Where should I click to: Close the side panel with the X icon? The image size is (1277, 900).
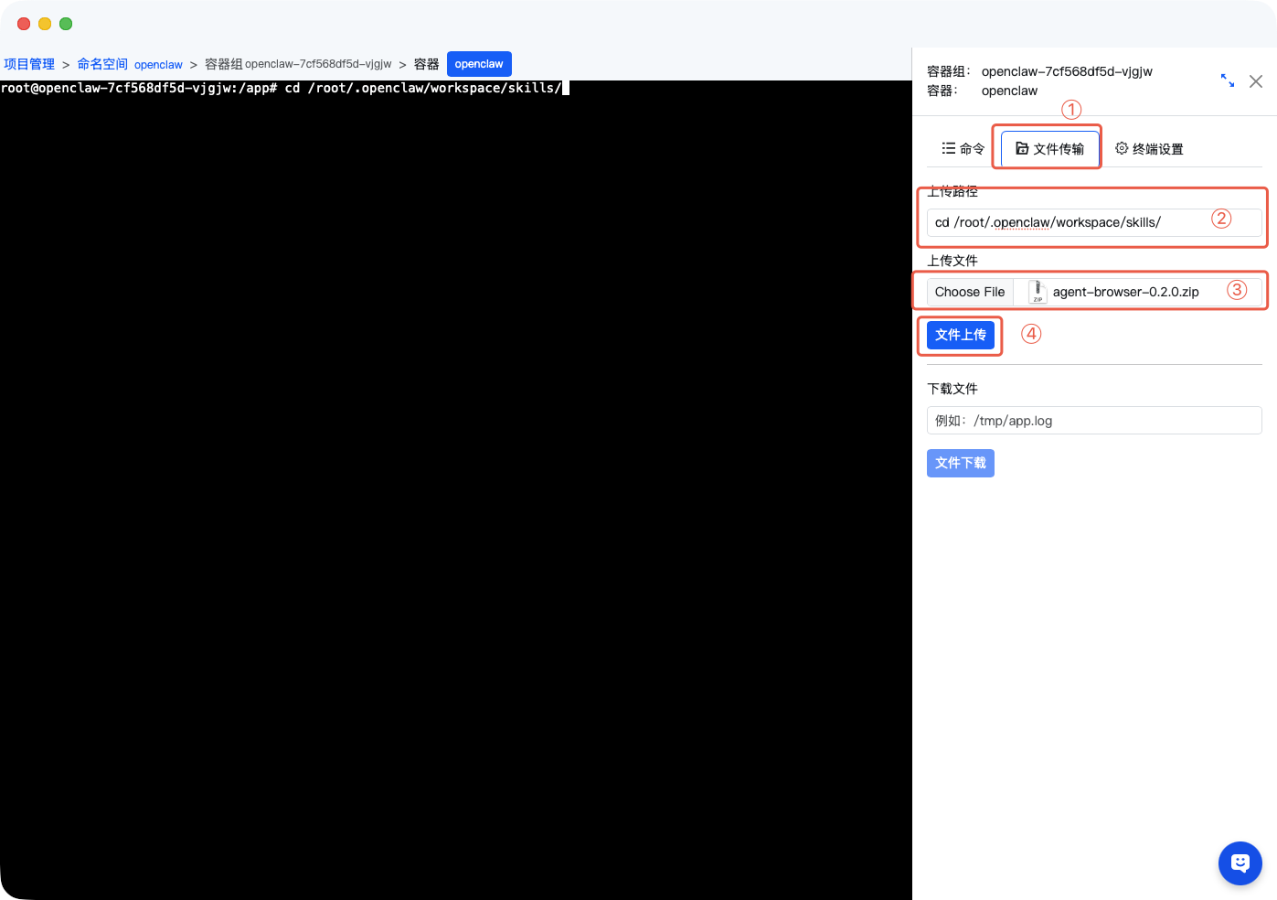pos(1256,81)
